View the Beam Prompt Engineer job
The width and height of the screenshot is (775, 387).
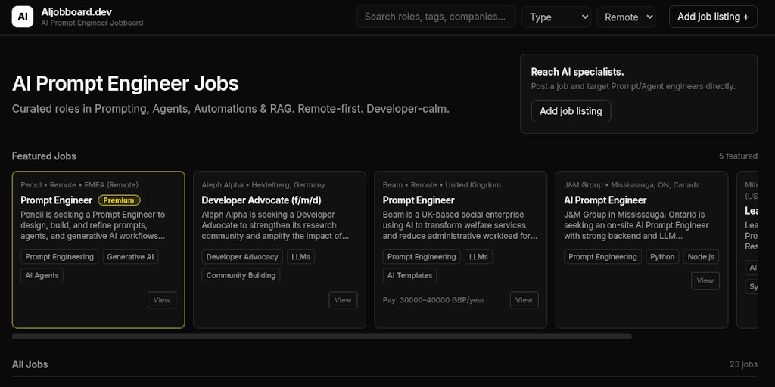tap(524, 300)
